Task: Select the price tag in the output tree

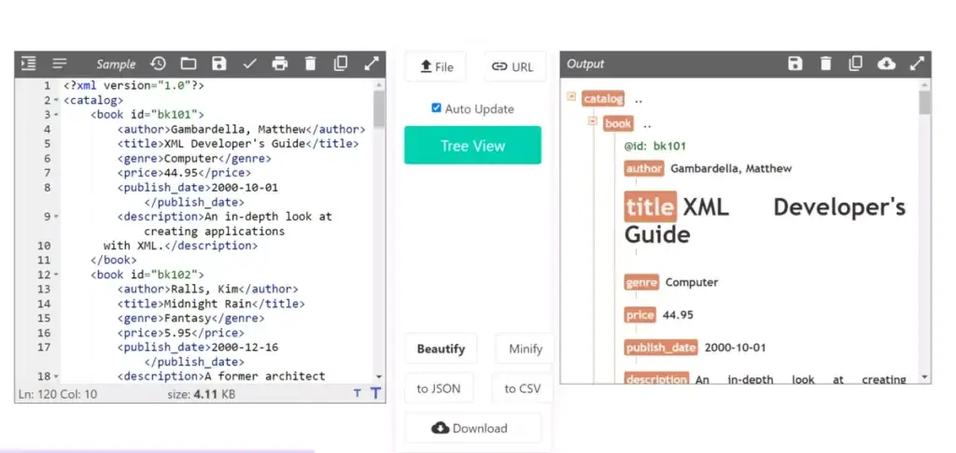Action: point(640,315)
